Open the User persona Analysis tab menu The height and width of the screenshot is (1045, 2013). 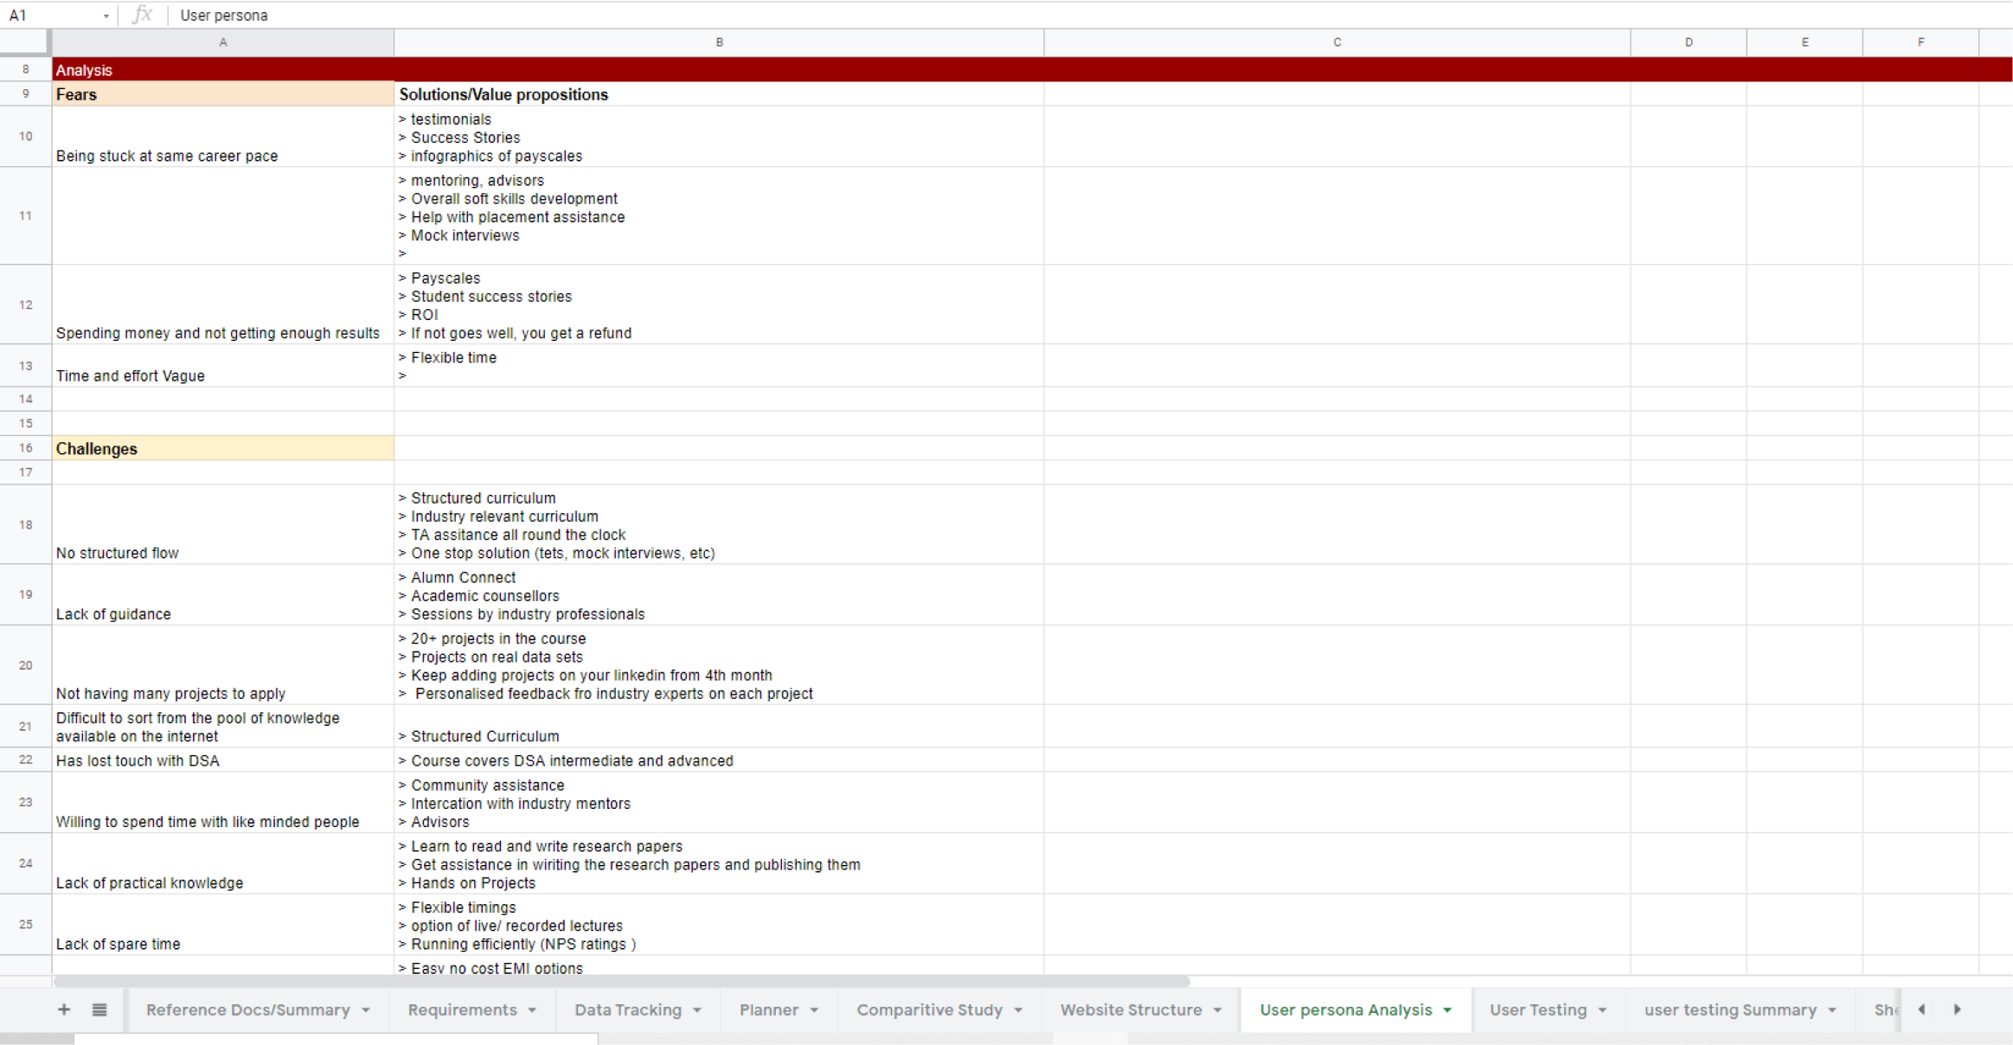pyautogui.click(x=1446, y=1010)
